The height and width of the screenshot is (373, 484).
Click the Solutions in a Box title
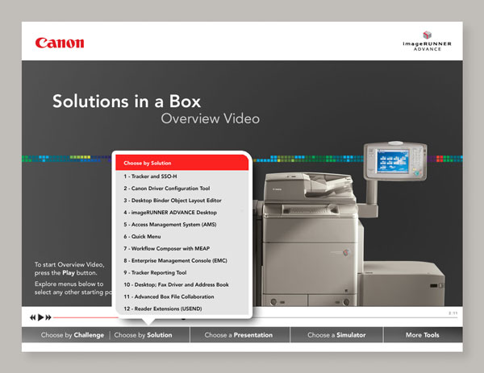pyautogui.click(x=127, y=102)
